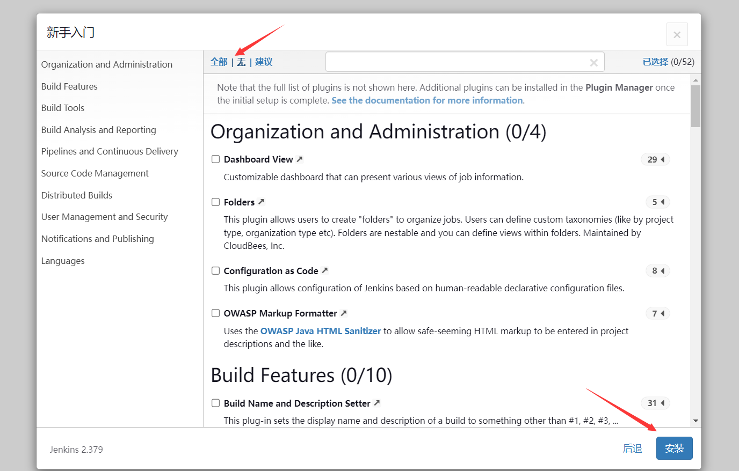Expand Build Name Setter dependencies badge 31
The image size is (739, 471).
click(x=655, y=403)
